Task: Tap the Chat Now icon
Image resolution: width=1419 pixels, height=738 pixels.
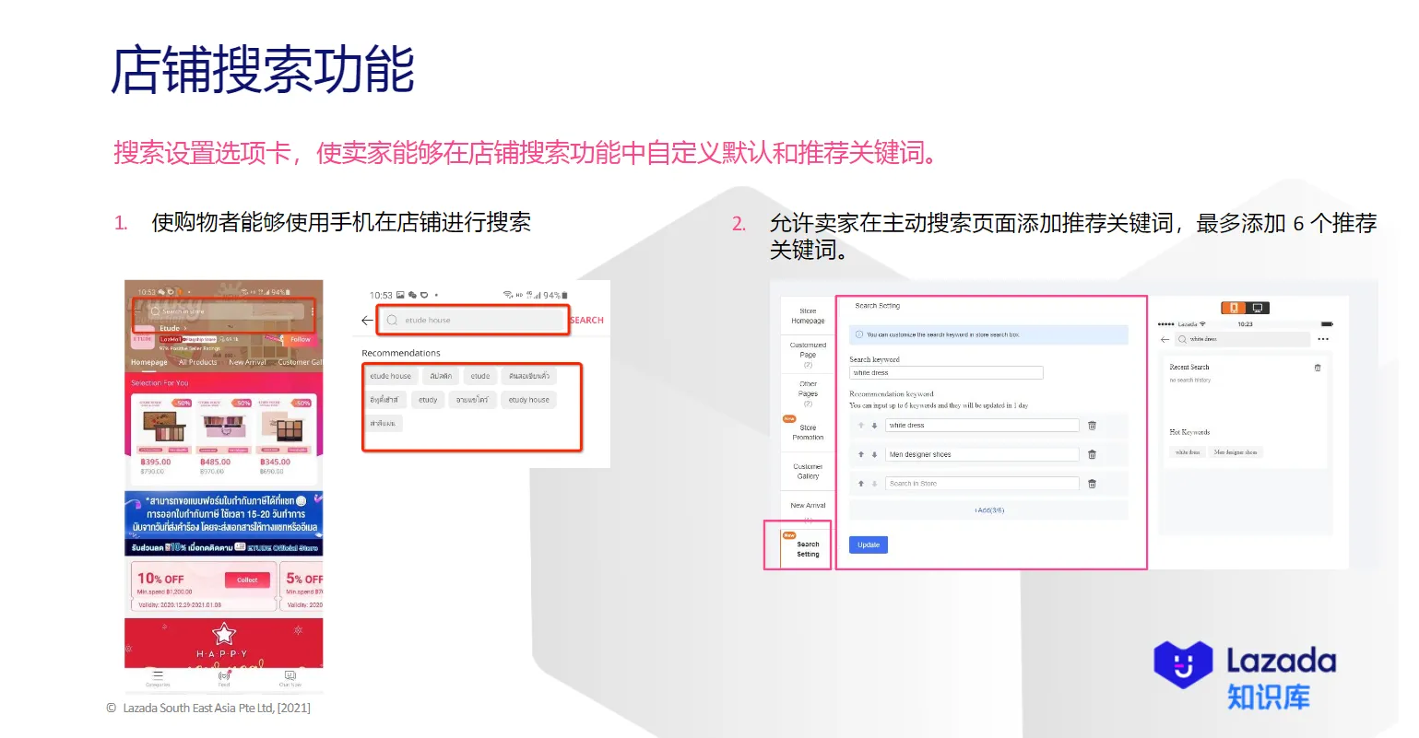Action: [290, 677]
